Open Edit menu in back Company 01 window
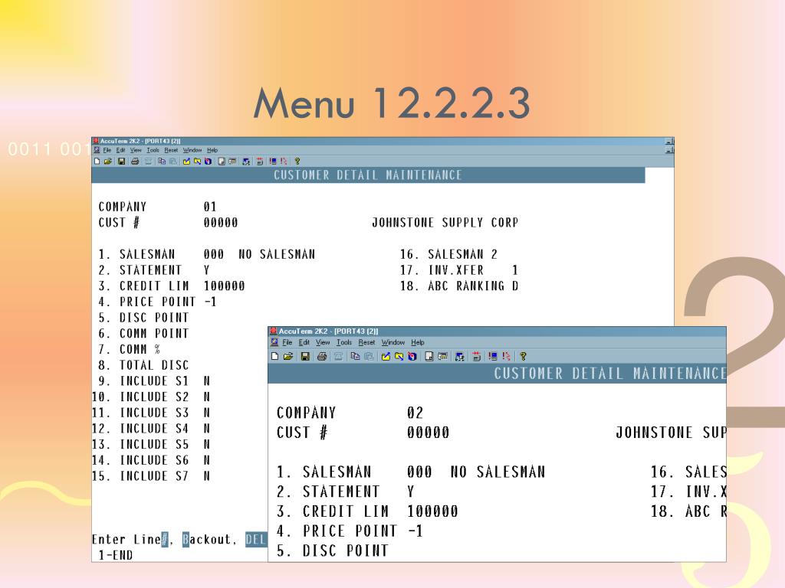 [x=120, y=150]
